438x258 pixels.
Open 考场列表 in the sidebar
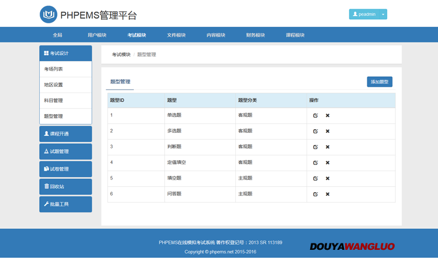pyautogui.click(x=65, y=69)
